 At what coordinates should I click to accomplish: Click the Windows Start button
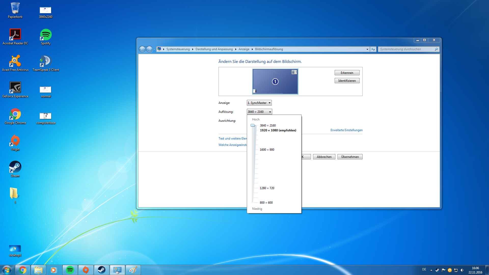(7, 270)
